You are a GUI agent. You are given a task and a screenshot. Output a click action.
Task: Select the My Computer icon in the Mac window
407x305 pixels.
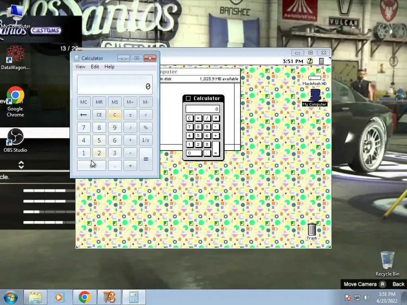pyautogui.click(x=314, y=98)
